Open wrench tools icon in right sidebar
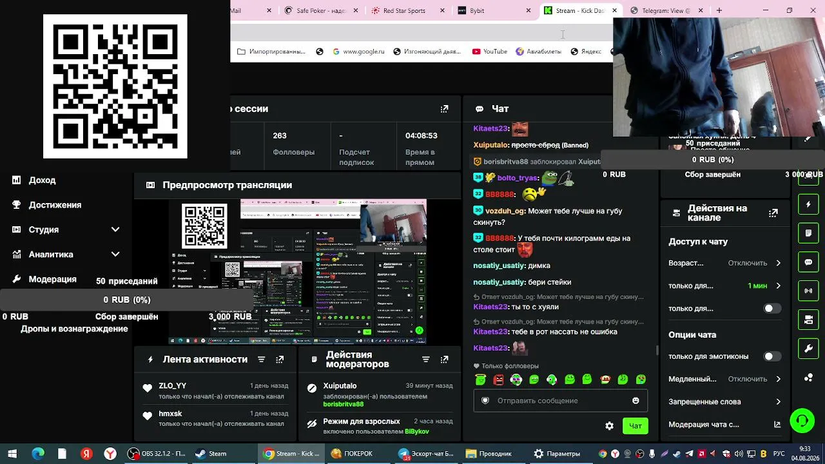The image size is (825, 464). tap(808, 349)
